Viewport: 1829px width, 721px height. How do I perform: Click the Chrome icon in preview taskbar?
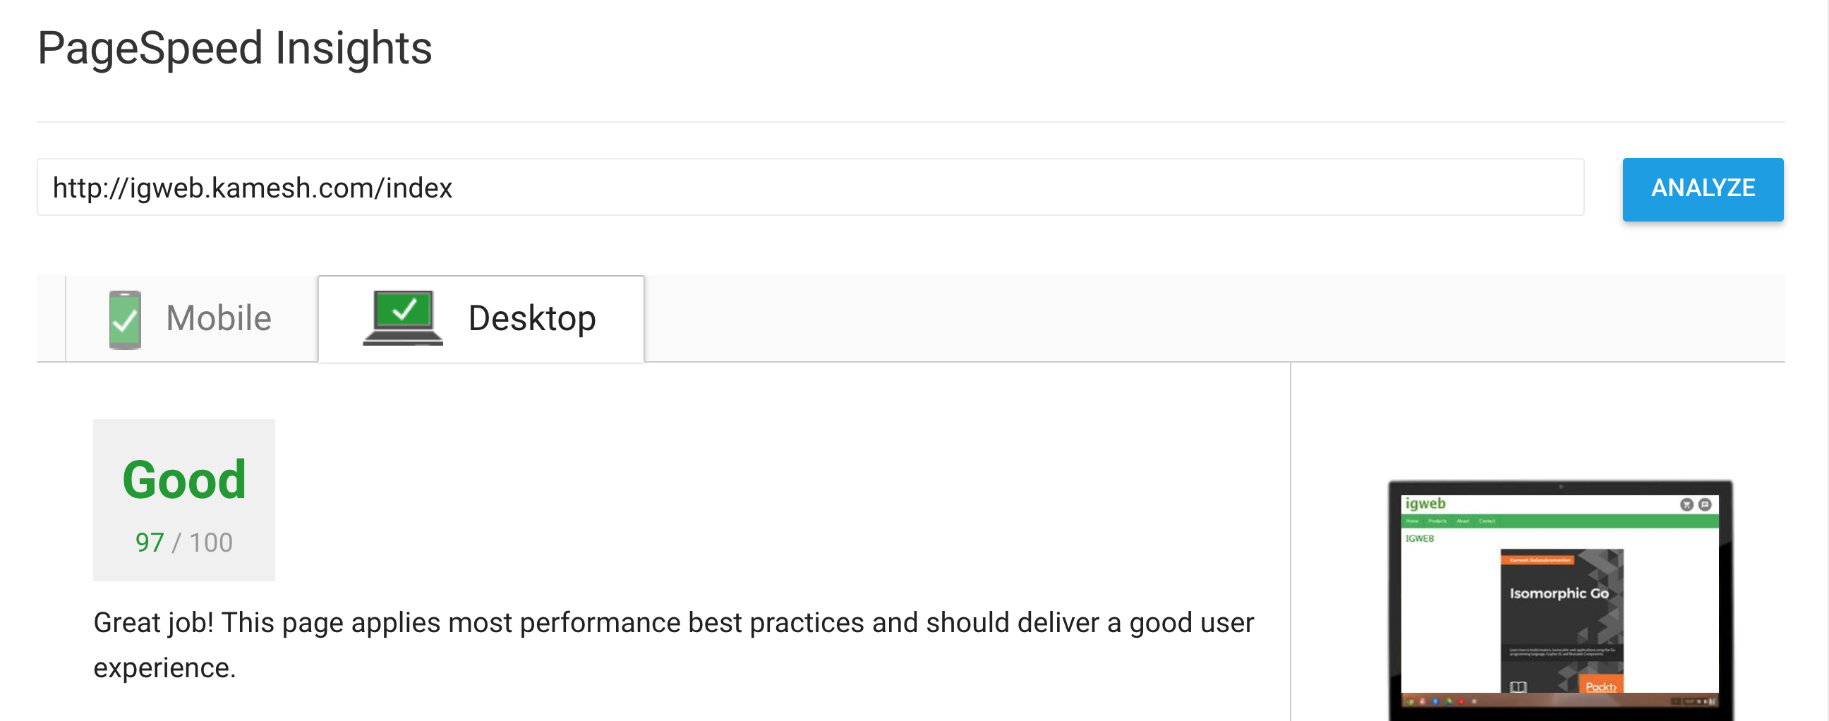click(1409, 701)
